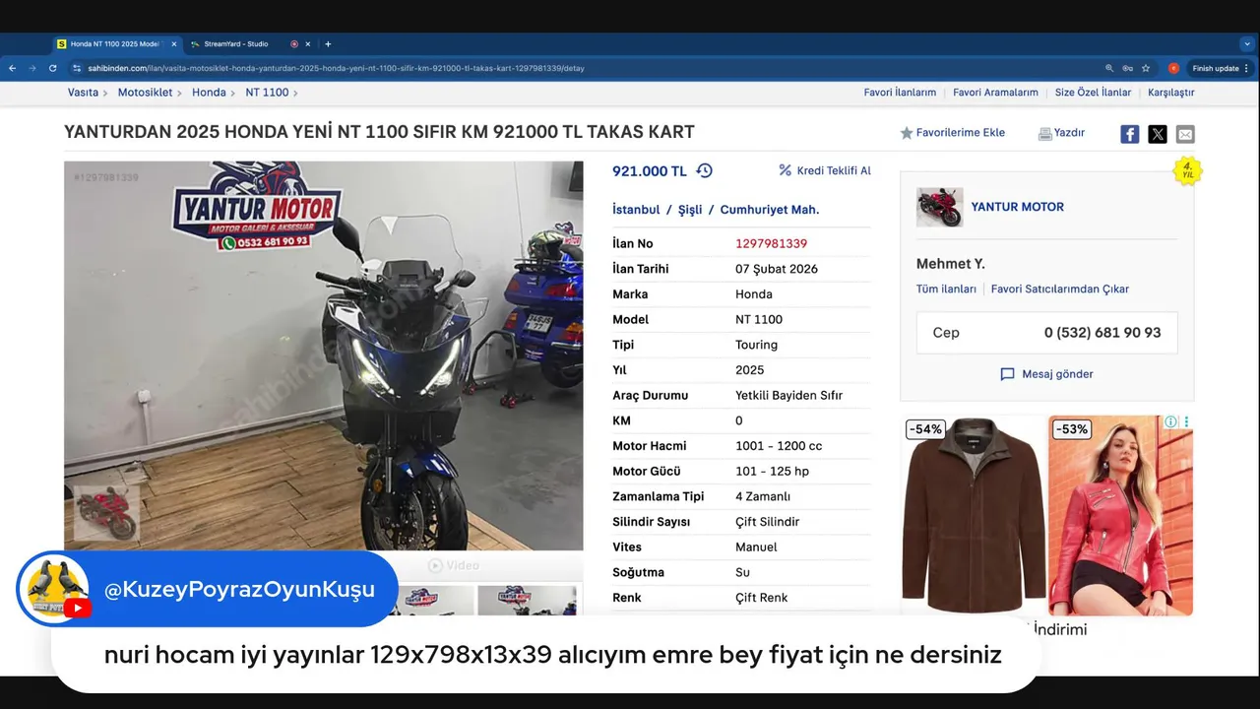Click the Tipi value Touring
The image size is (1260, 709).
click(757, 345)
